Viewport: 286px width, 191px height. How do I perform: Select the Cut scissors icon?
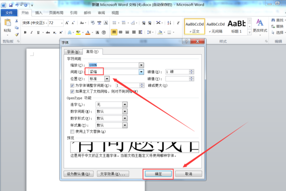[x=17, y=21]
